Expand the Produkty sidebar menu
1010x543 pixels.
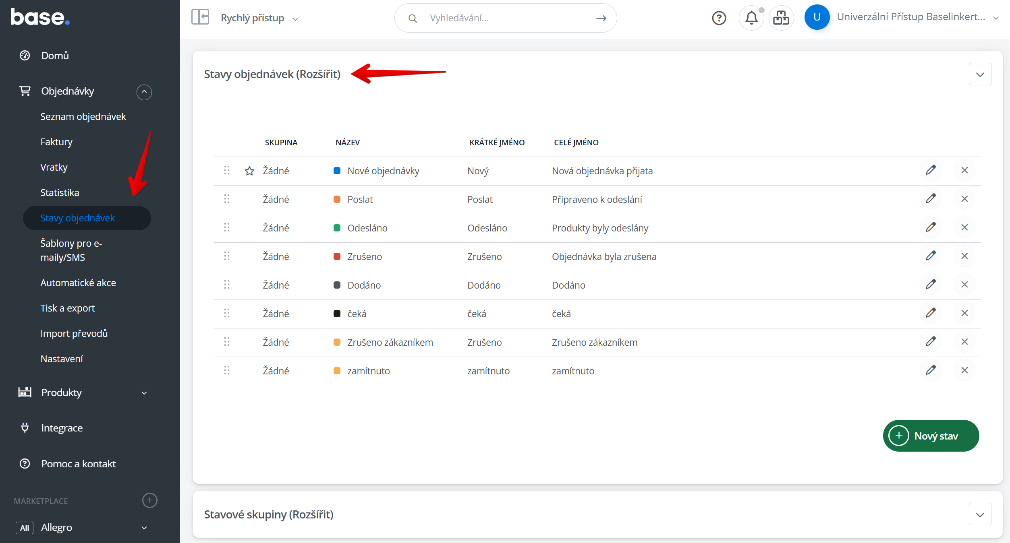click(x=144, y=393)
